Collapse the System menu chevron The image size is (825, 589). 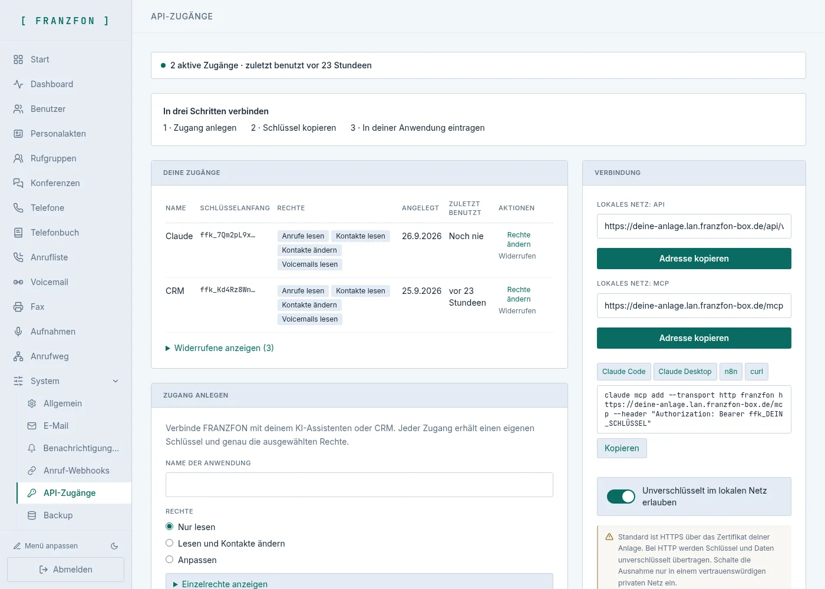pyautogui.click(x=115, y=381)
